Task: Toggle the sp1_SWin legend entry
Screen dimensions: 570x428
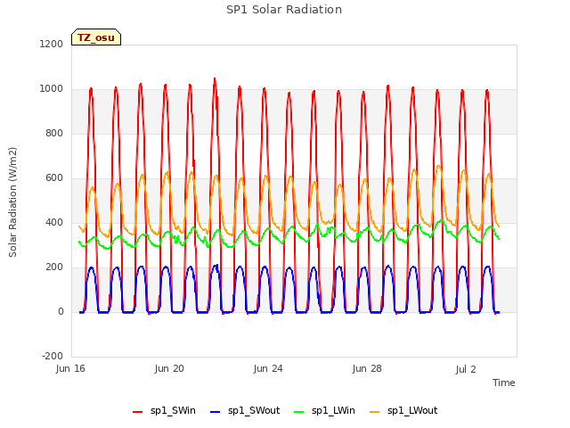Action: click(164, 411)
